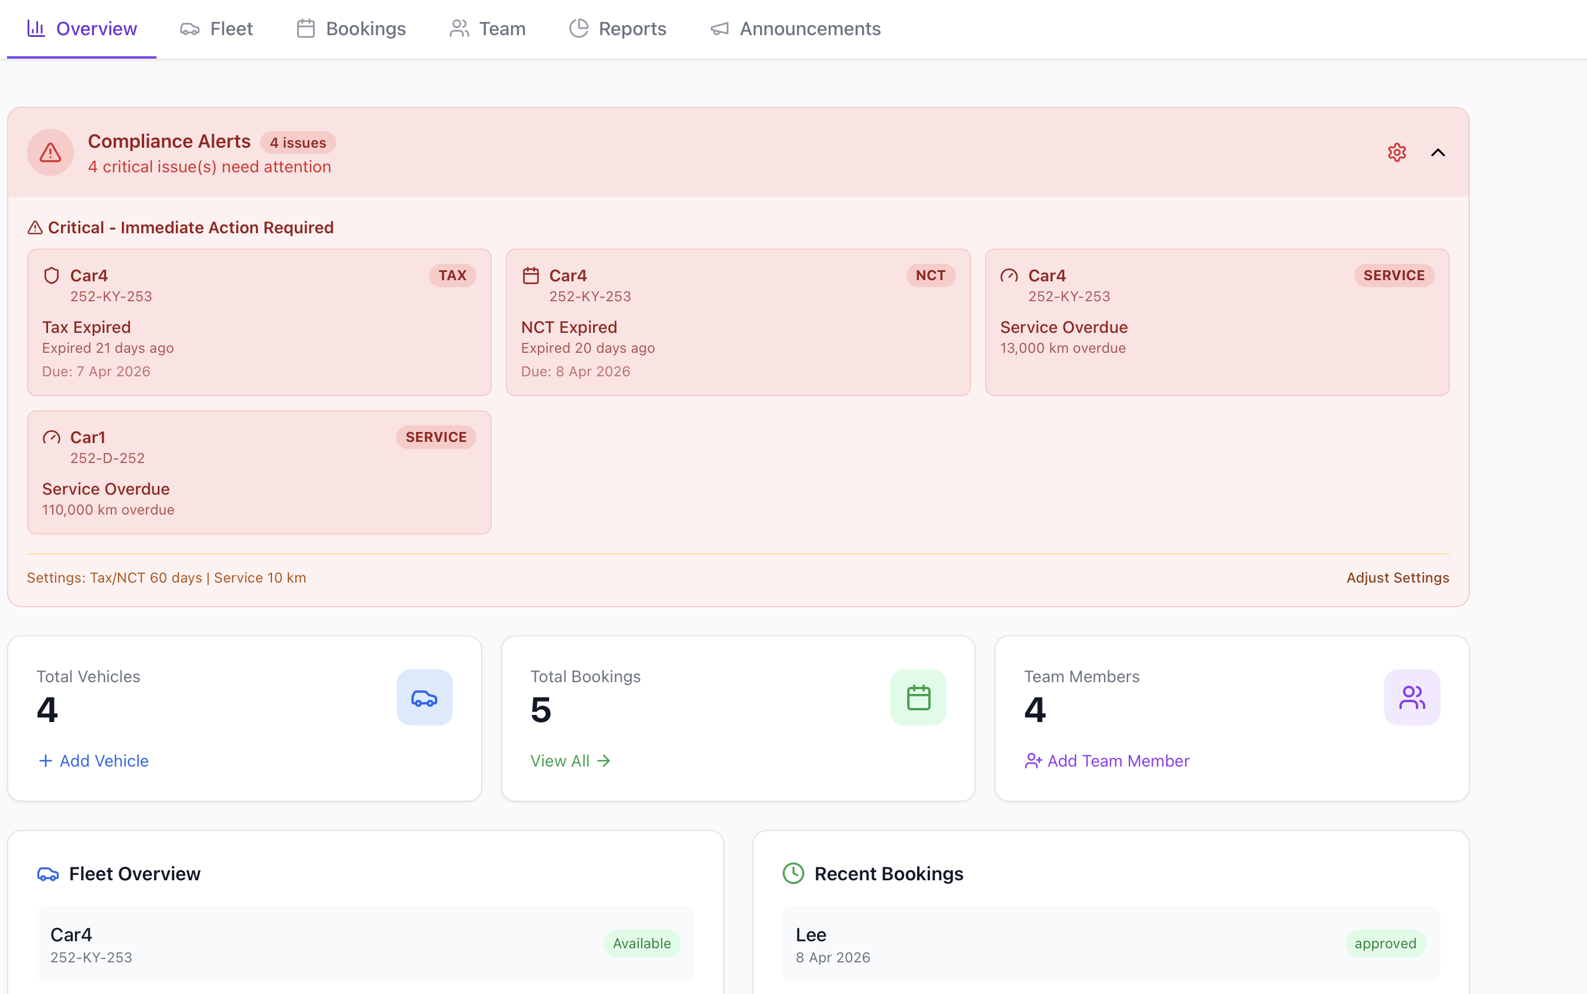Click the Due: 8 Apr 2026 text

[x=575, y=372]
